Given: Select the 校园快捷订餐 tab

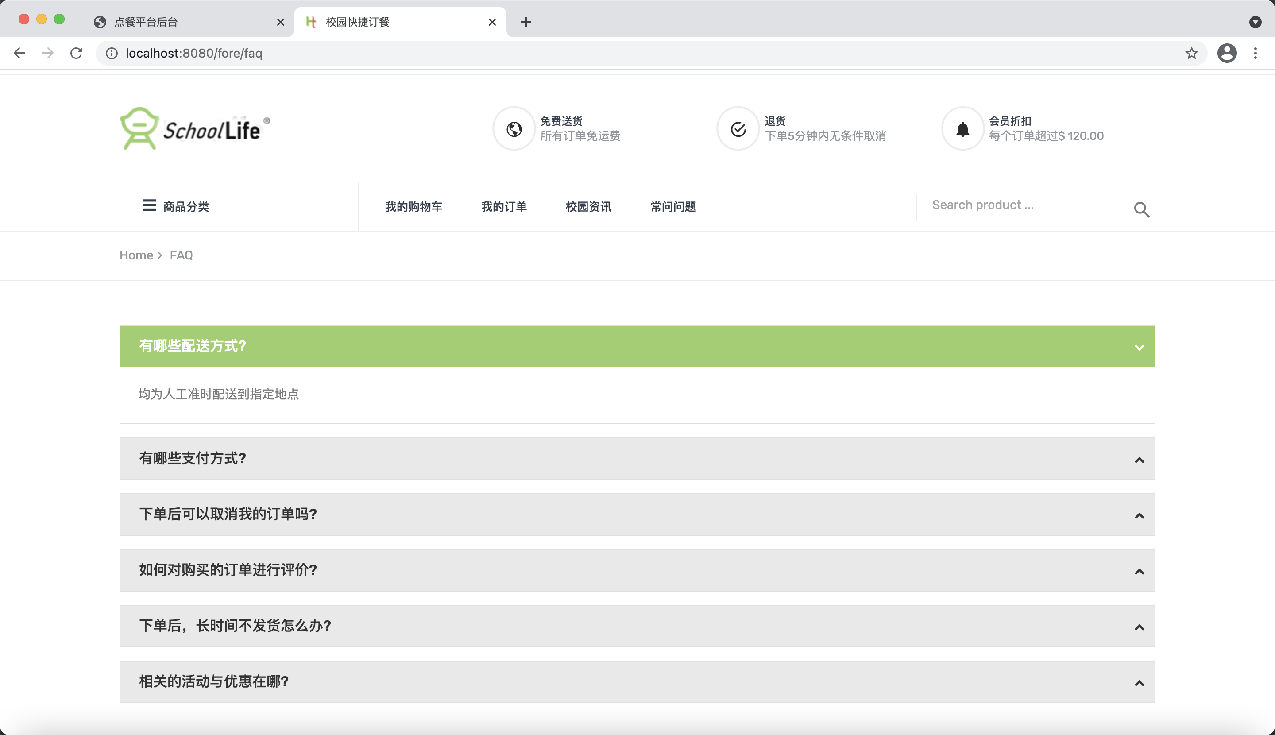Looking at the screenshot, I should point(400,22).
